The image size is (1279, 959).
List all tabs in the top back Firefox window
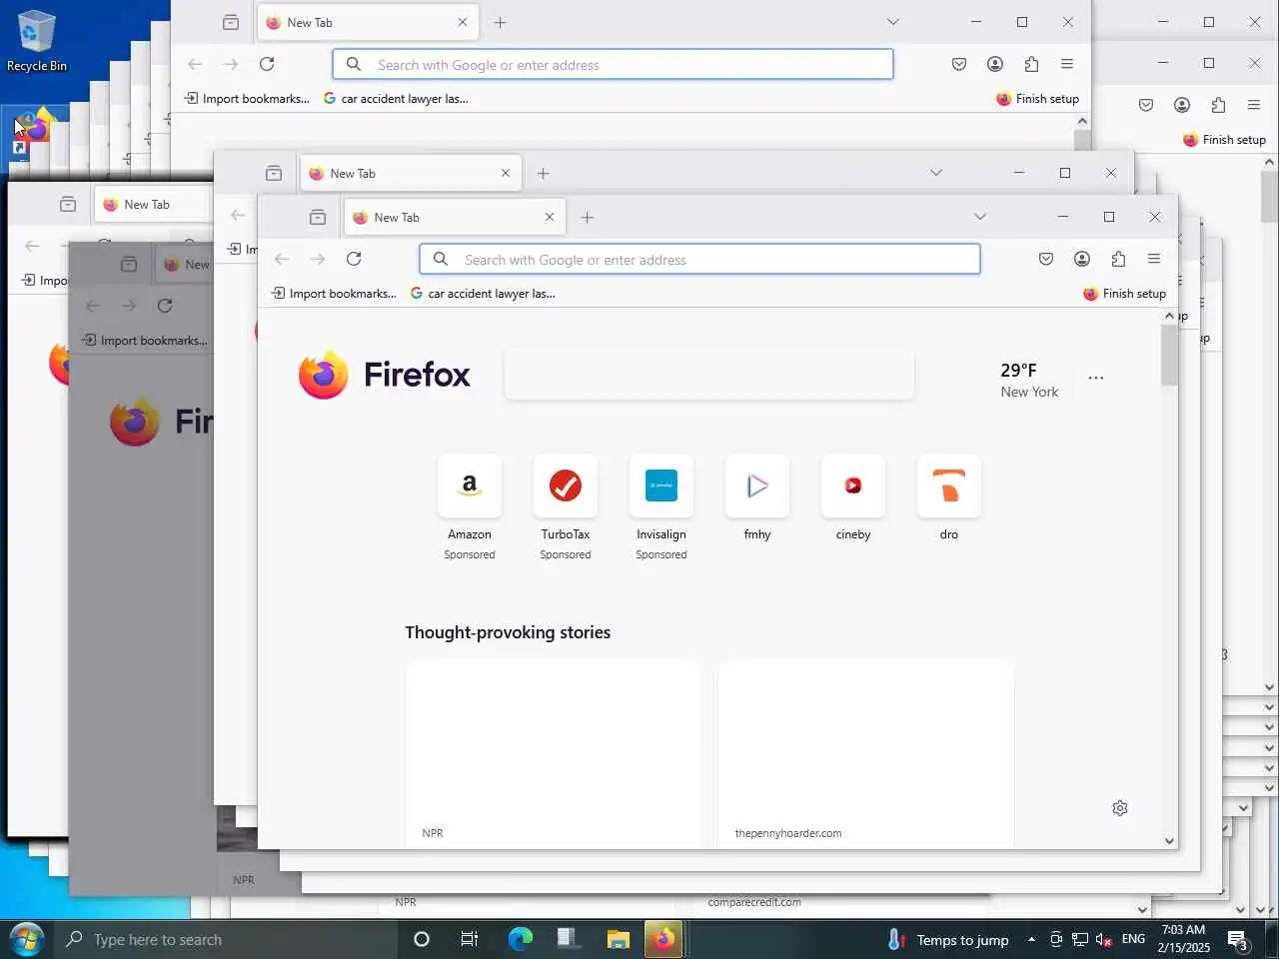coord(893,22)
